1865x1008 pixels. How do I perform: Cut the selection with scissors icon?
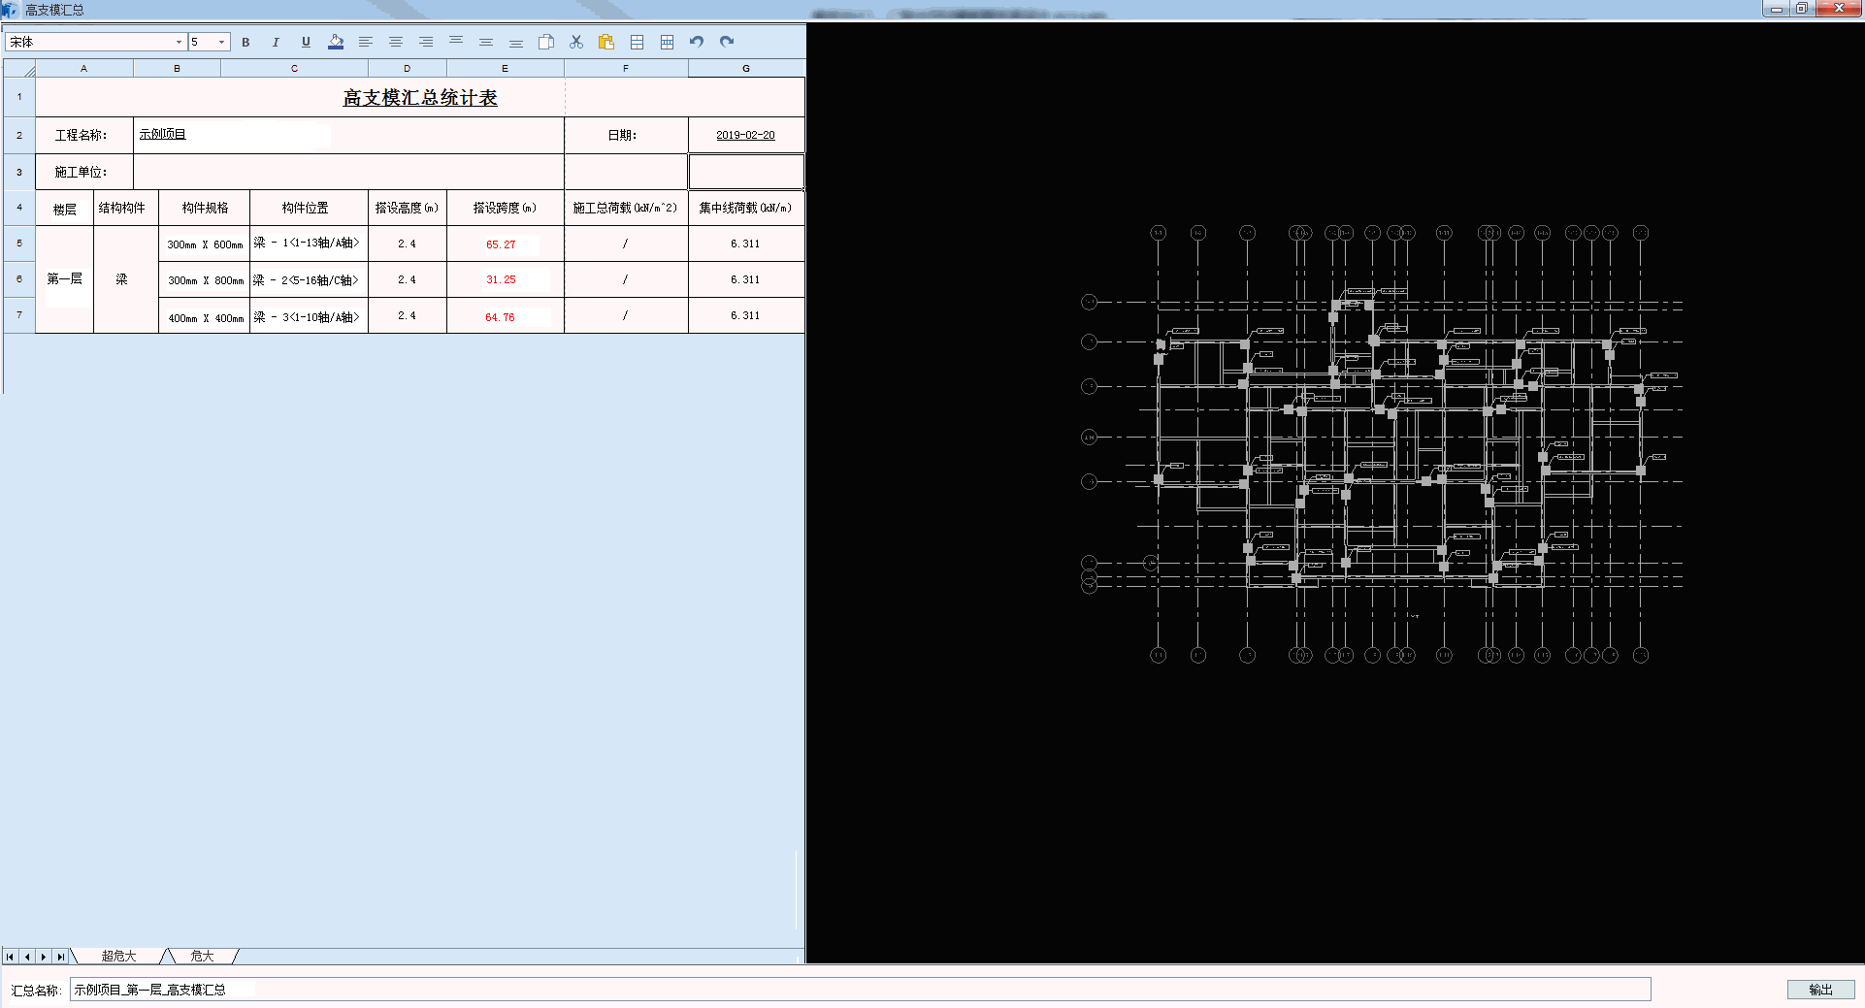[576, 42]
